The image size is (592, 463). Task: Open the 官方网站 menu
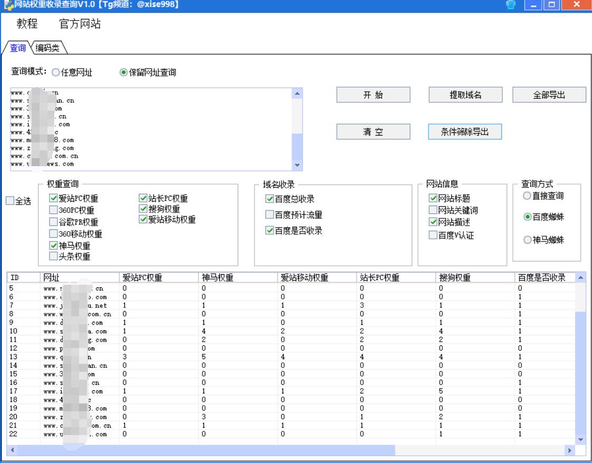pyautogui.click(x=80, y=24)
